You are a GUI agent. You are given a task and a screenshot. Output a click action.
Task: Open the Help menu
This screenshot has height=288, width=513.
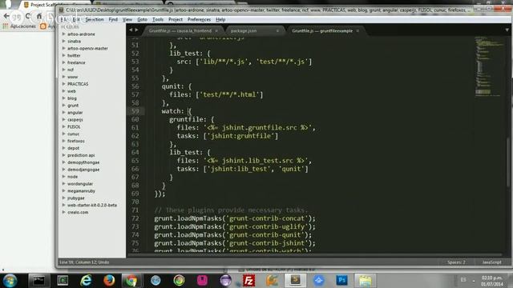pos(220,19)
